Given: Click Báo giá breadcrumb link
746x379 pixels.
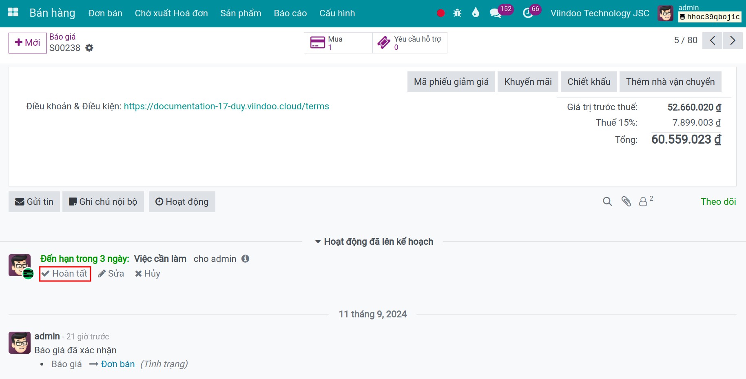Looking at the screenshot, I should point(62,37).
